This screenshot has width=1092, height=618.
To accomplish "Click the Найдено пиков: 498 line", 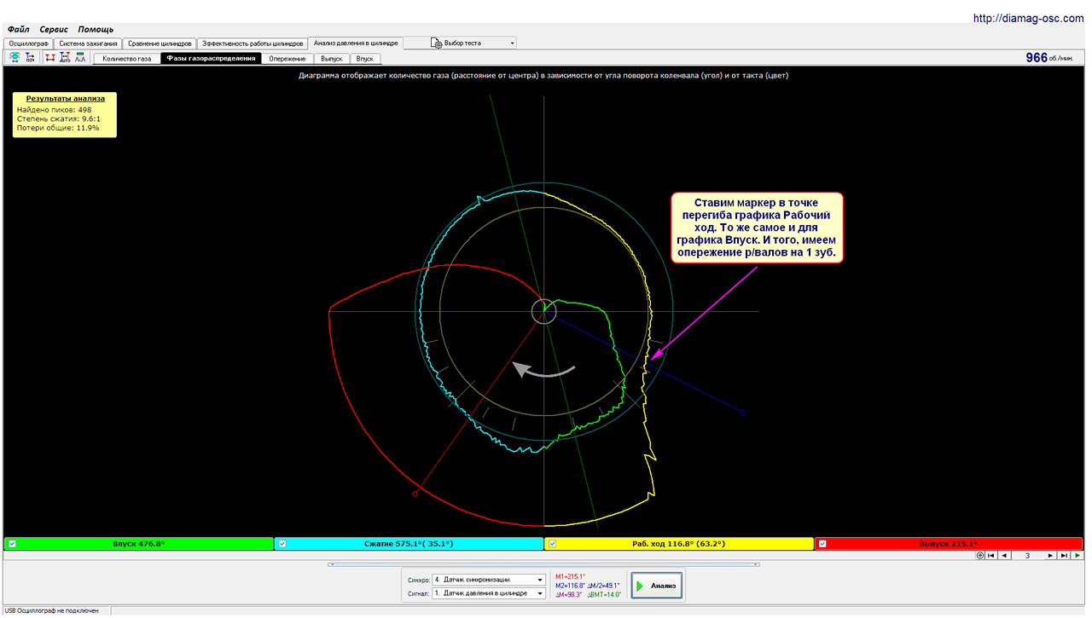I will (x=54, y=109).
